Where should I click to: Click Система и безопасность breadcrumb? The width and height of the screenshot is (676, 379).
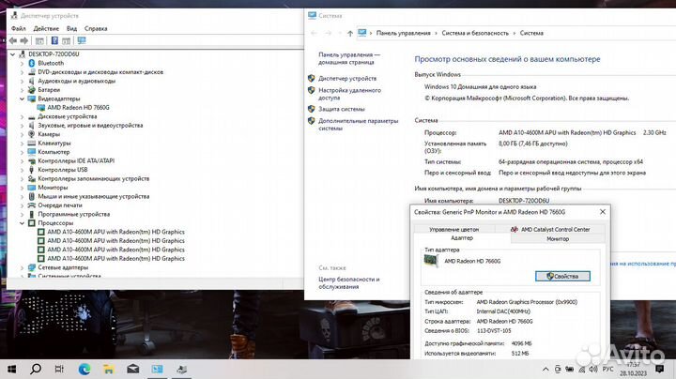pyautogui.click(x=475, y=33)
